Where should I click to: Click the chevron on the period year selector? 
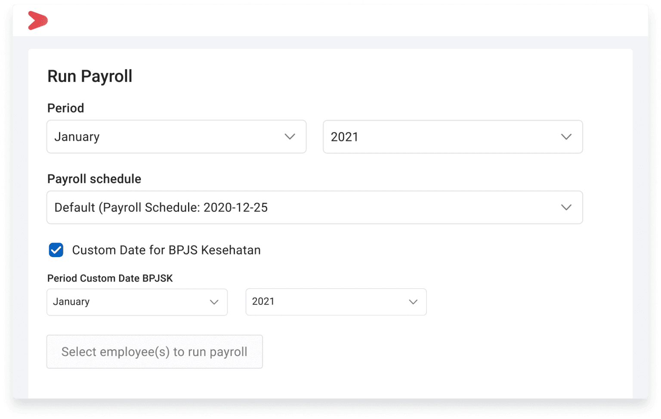[x=566, y=137]
